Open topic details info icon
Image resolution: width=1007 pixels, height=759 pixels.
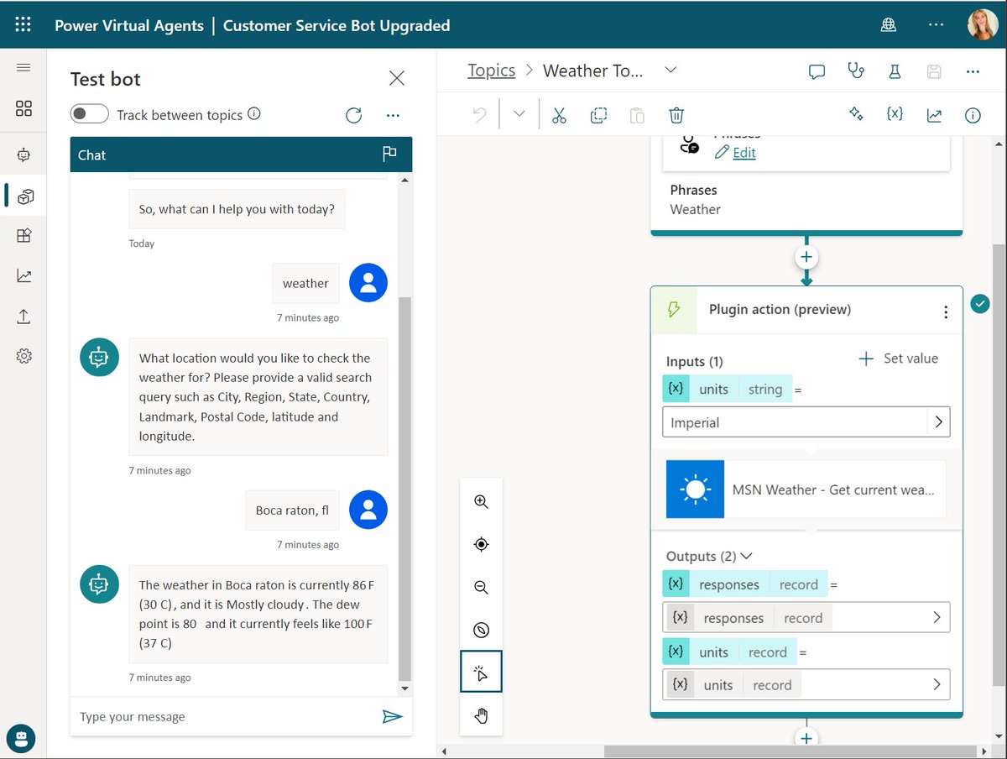coord(973,115)
